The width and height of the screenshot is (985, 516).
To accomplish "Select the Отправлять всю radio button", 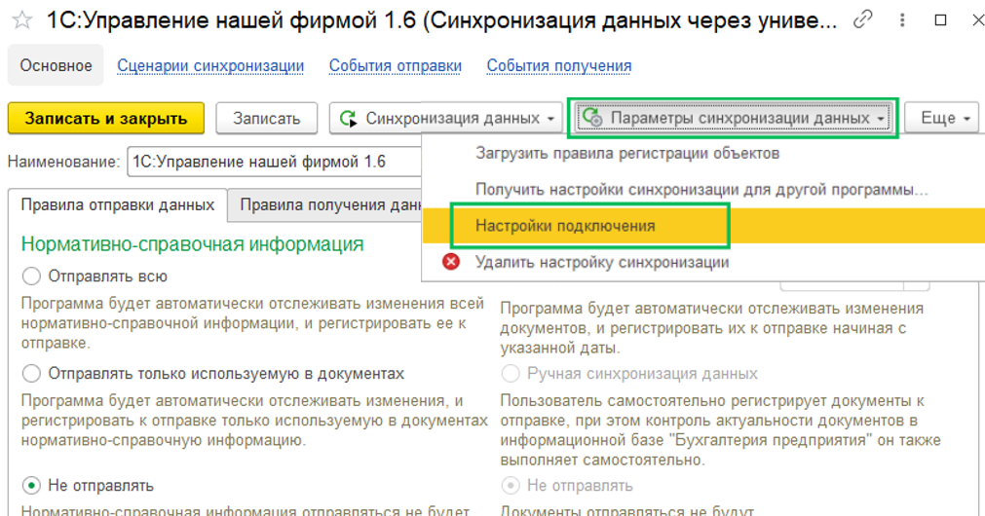I will 31,276.
